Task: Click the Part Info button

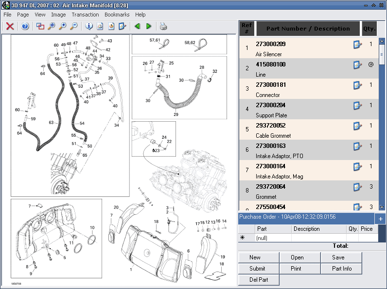Action: 342,269
